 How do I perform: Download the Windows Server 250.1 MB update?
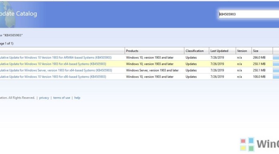pos(276,70)
